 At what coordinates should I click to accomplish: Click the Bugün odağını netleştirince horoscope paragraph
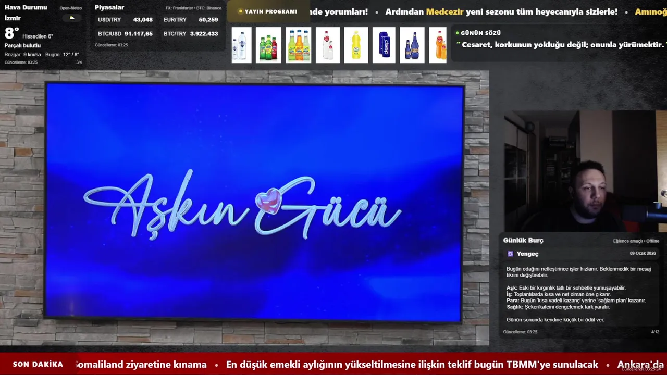tap(578, 272)
